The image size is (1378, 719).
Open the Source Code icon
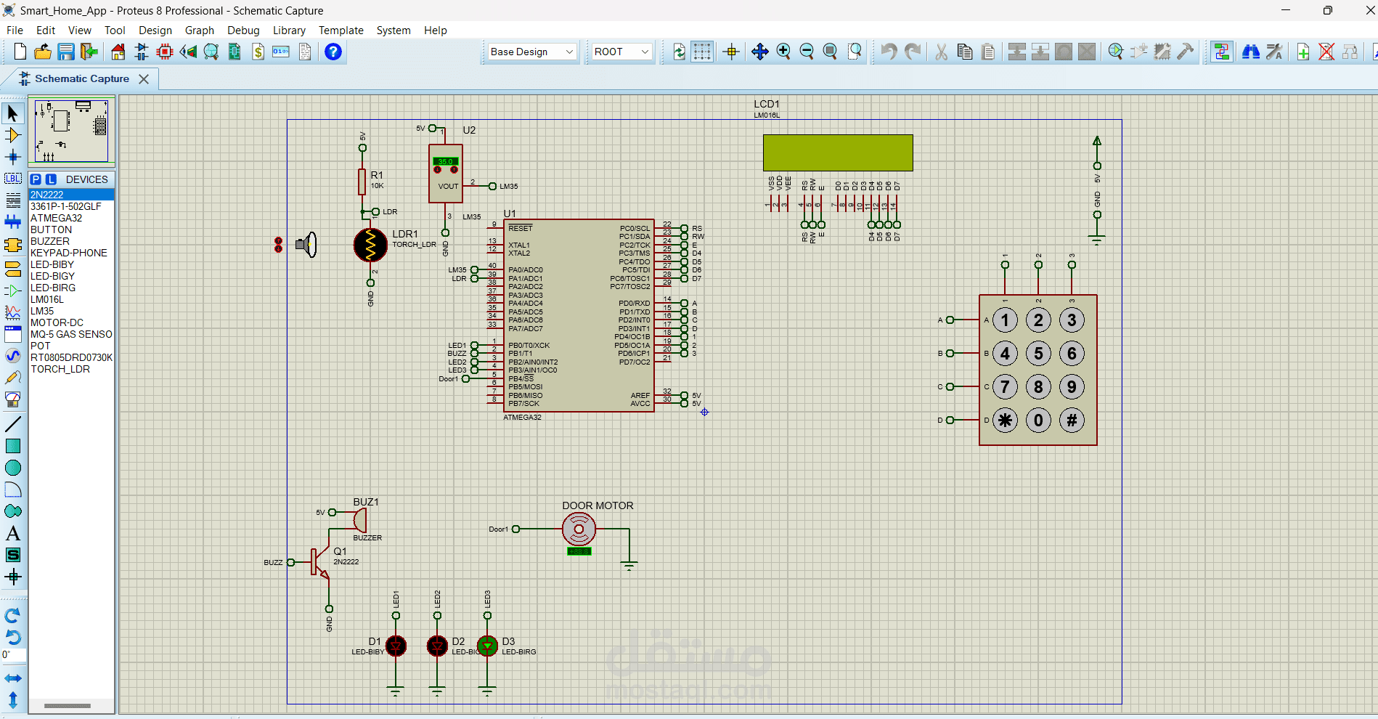tap(281, 52)
